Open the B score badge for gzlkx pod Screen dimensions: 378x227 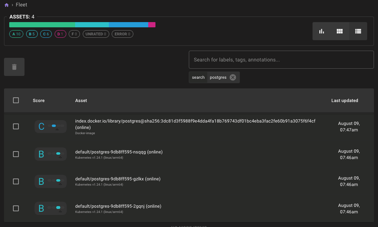(51, 181)
